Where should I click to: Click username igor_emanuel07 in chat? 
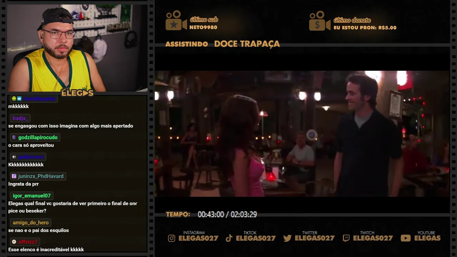pos(32,196)
